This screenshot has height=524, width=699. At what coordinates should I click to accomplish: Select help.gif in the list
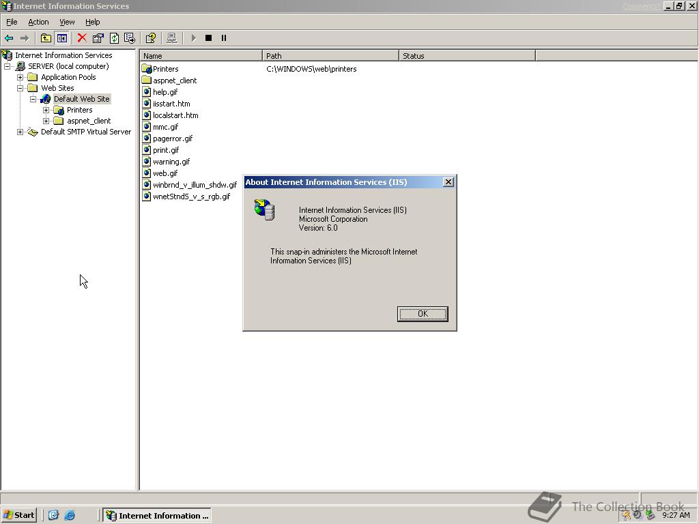(165, 92)
